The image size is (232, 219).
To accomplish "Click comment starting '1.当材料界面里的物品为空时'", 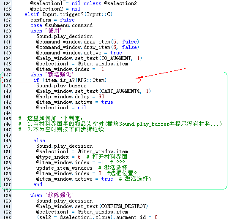I will pos(120,124).
